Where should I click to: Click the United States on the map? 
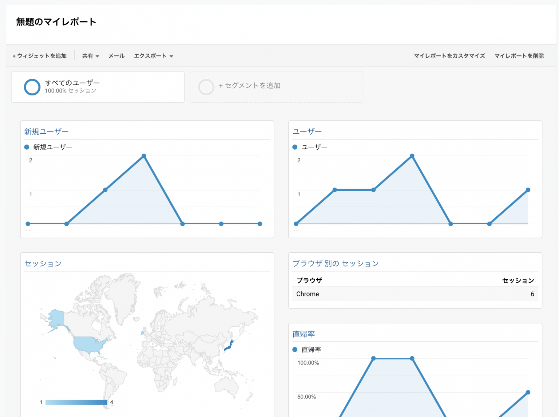pyautogui.click(x=89, y=344)
